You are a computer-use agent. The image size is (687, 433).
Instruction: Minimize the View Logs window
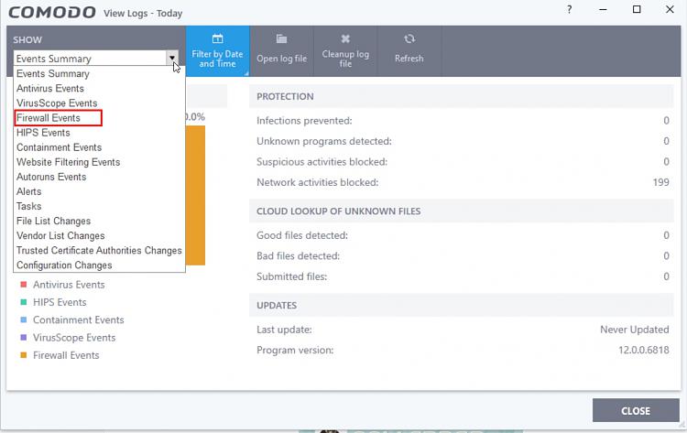tap(604, 9)
